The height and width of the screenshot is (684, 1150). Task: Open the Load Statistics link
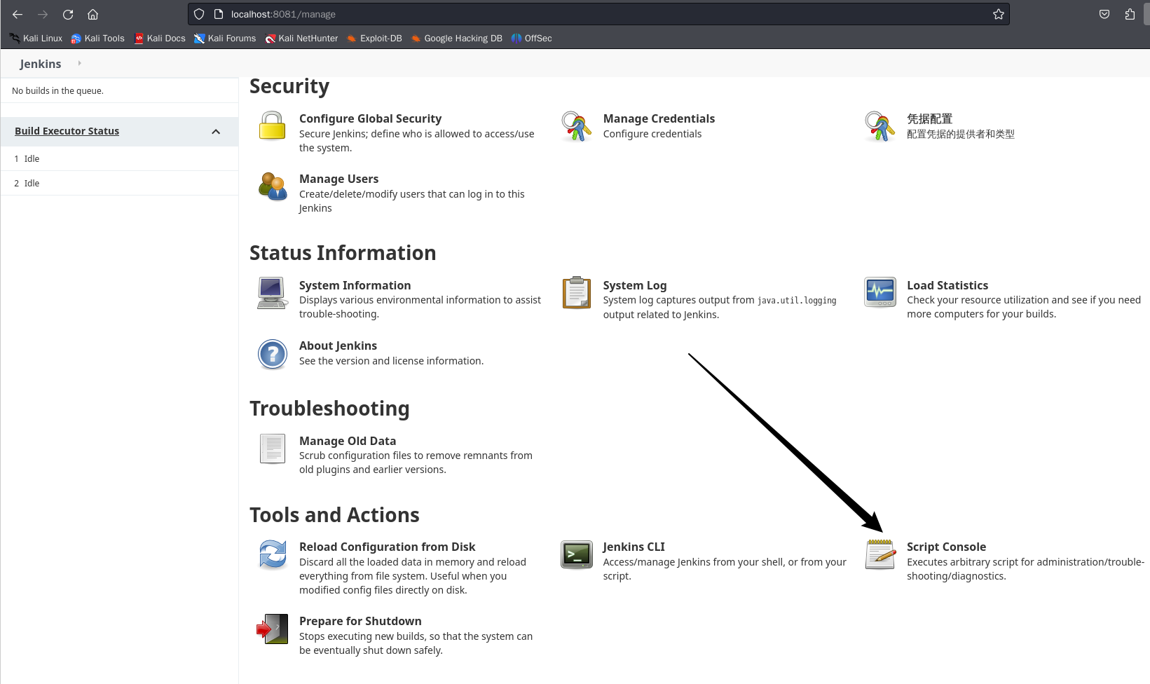[x=947, y=285]
